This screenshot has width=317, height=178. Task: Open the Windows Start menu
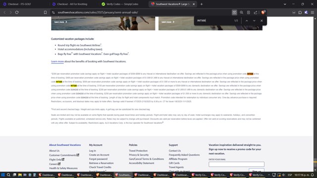pos(3,175)
